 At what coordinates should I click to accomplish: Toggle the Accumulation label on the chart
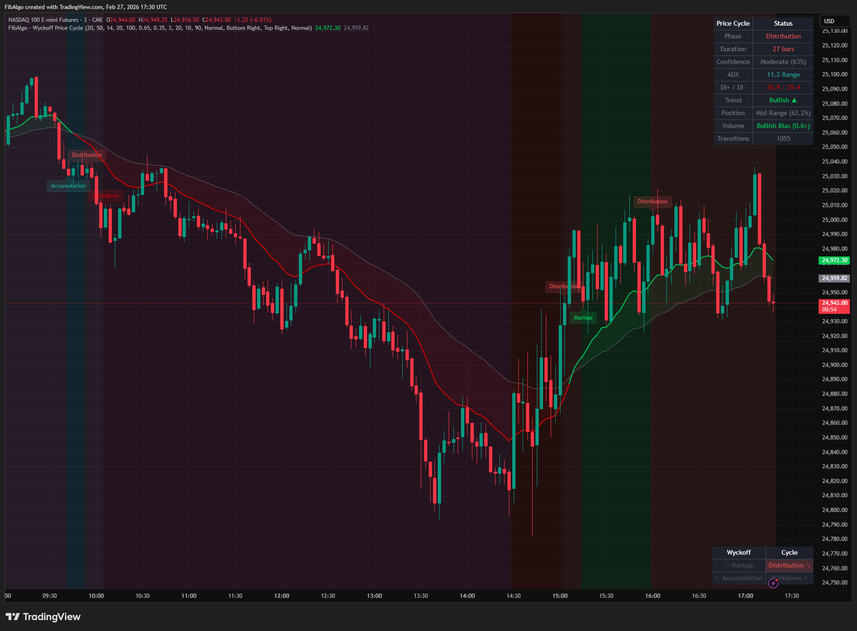(68, 185)
